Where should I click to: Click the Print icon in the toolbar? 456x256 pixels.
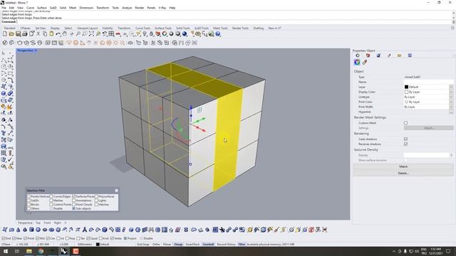pyautogui.click(x=25, y=34)
